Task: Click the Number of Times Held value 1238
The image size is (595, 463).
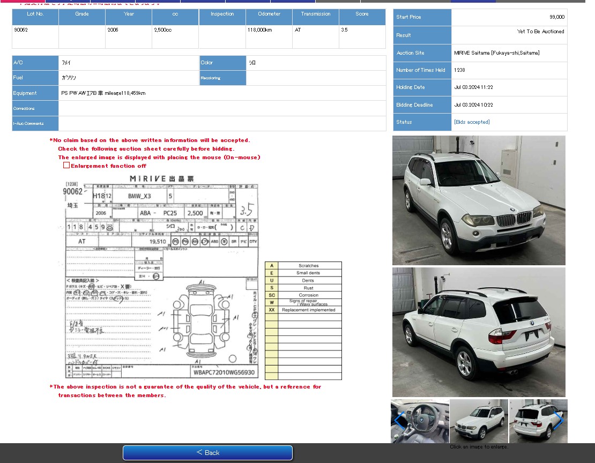Action: (459, 70)
